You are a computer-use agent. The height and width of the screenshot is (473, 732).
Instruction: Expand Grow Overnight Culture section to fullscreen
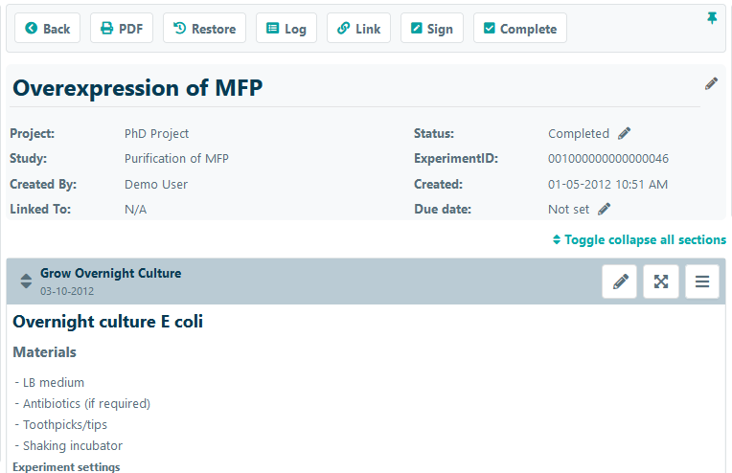point(661,282)
